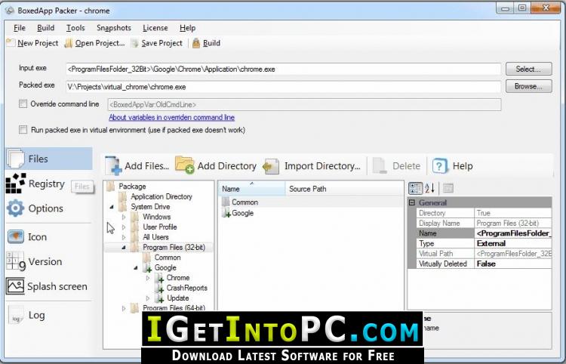Click the Open Project folder icon

click(69, 43)
